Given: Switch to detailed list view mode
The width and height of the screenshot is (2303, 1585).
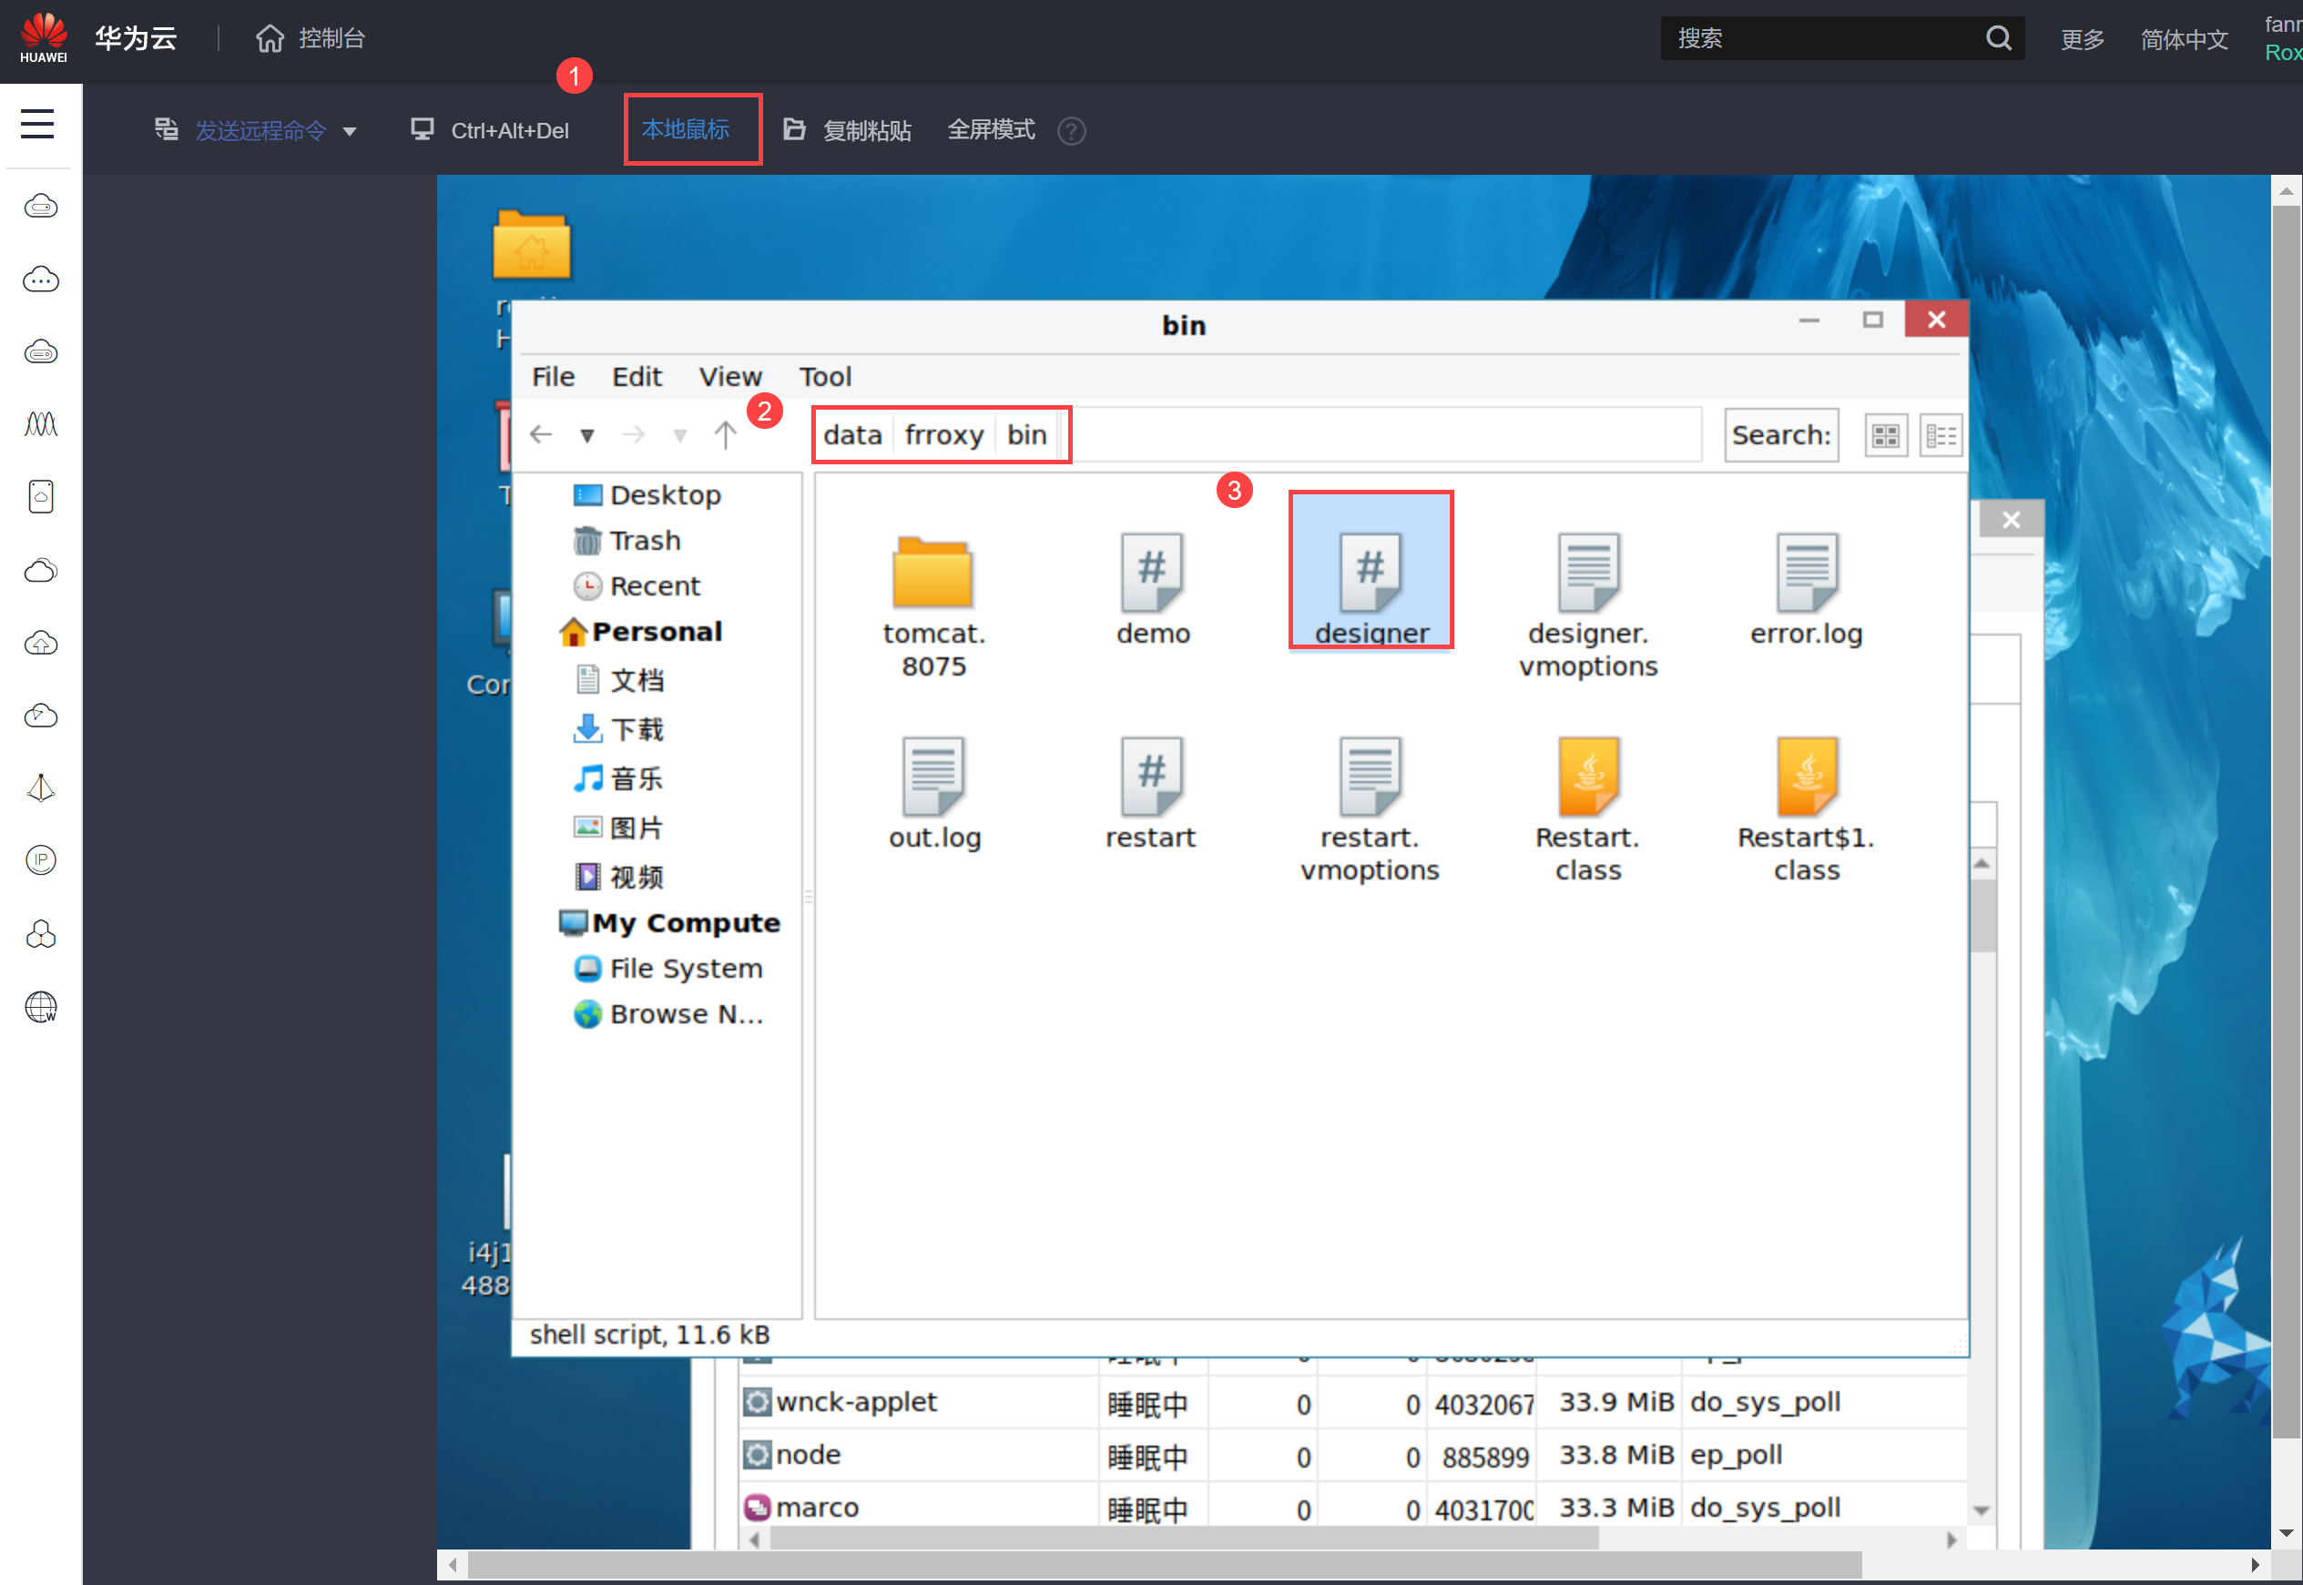Looking at the screenshot, I should [x=1940, y=435].
